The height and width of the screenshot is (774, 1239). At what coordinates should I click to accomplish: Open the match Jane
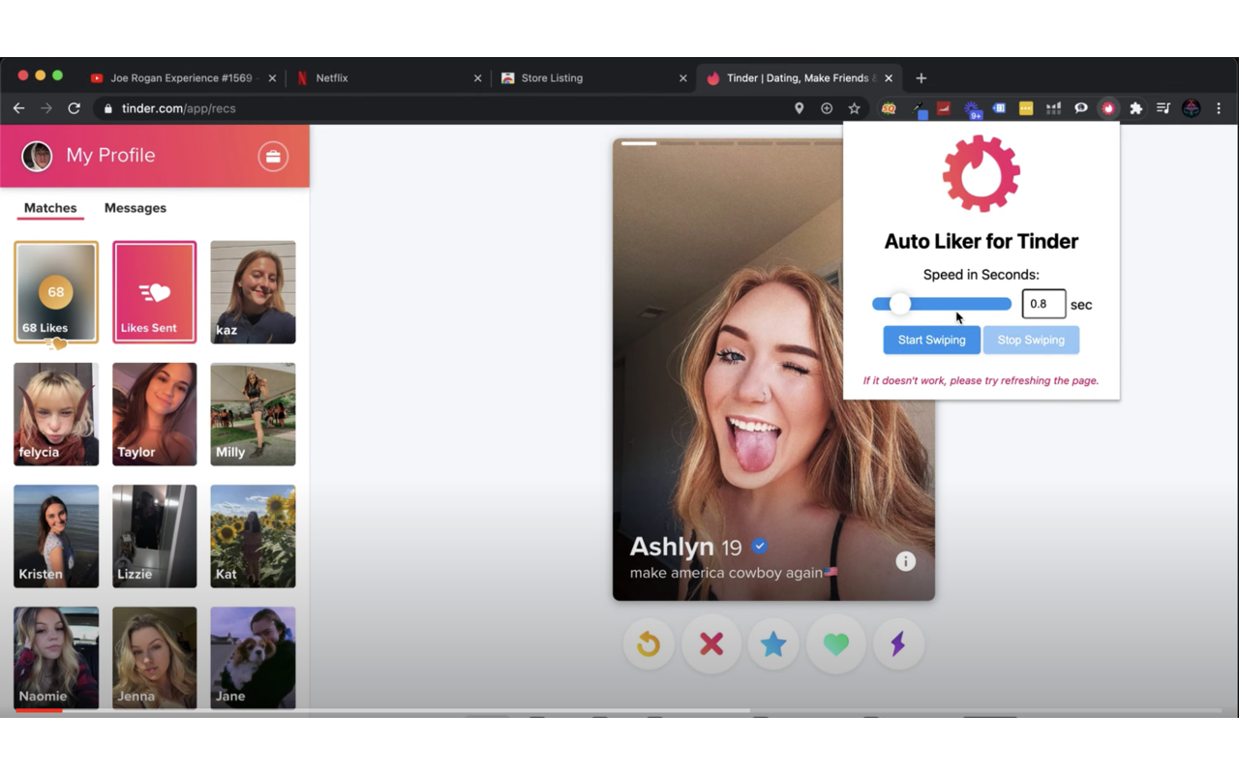click(x=253, y=658)
